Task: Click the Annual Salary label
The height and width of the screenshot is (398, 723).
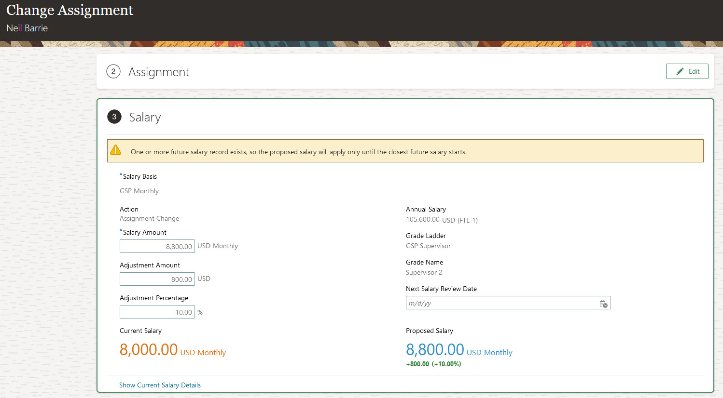Action: pyautogui.click(x=426, y=209)
